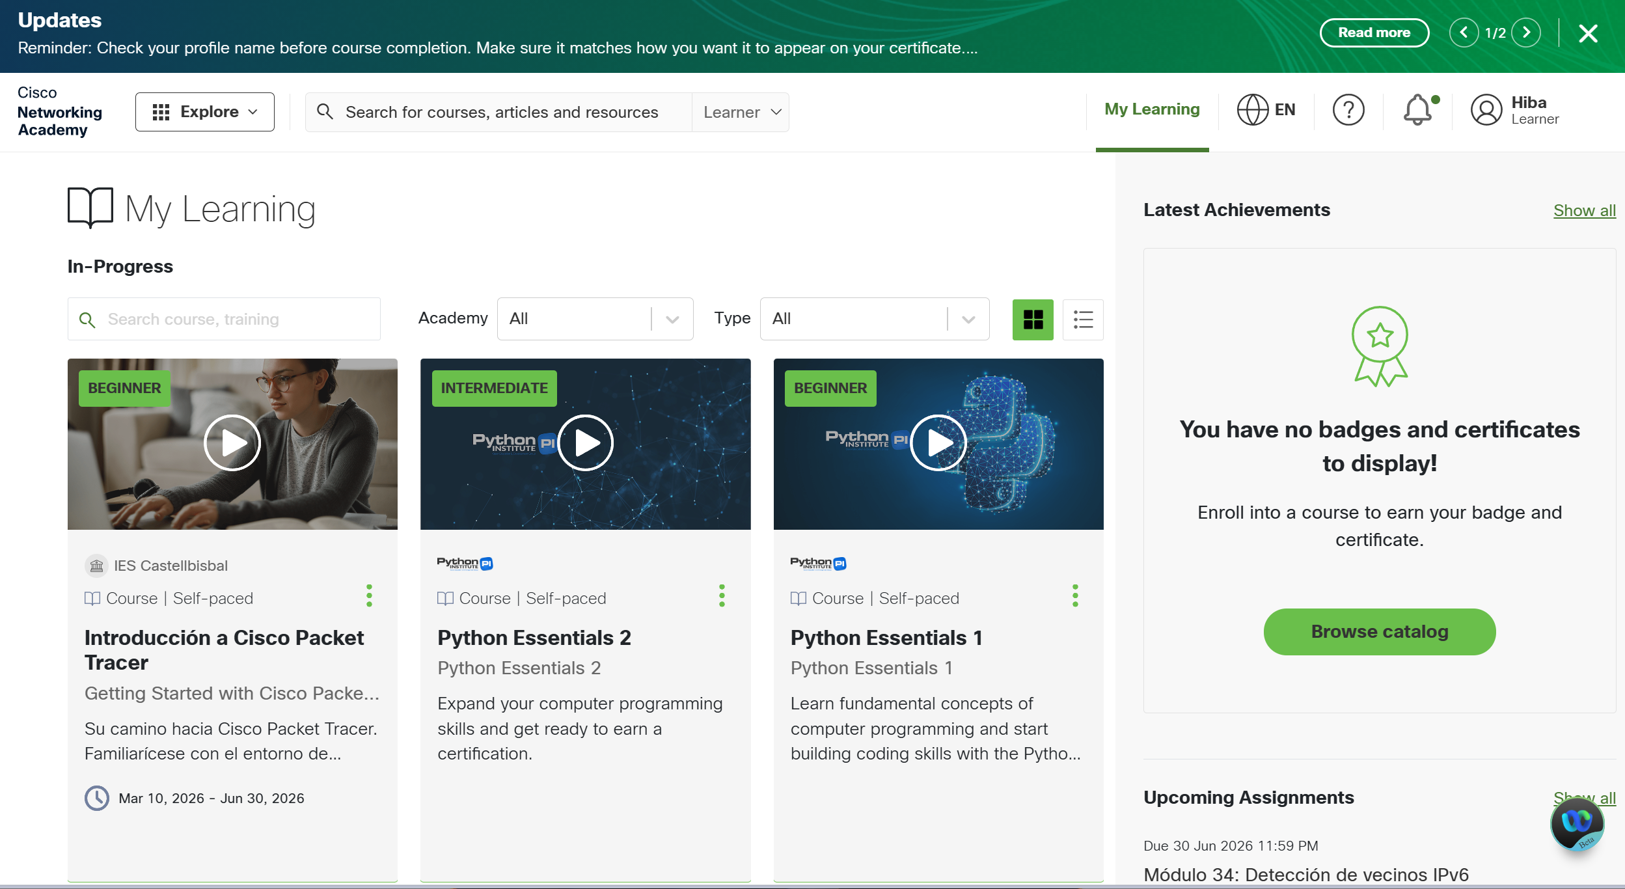Click Cisco Networking Academy logo
This screenshot has width=1625, height=889.
pos(60,111)
